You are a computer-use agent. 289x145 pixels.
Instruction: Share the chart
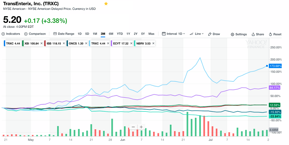click(258, 34)
